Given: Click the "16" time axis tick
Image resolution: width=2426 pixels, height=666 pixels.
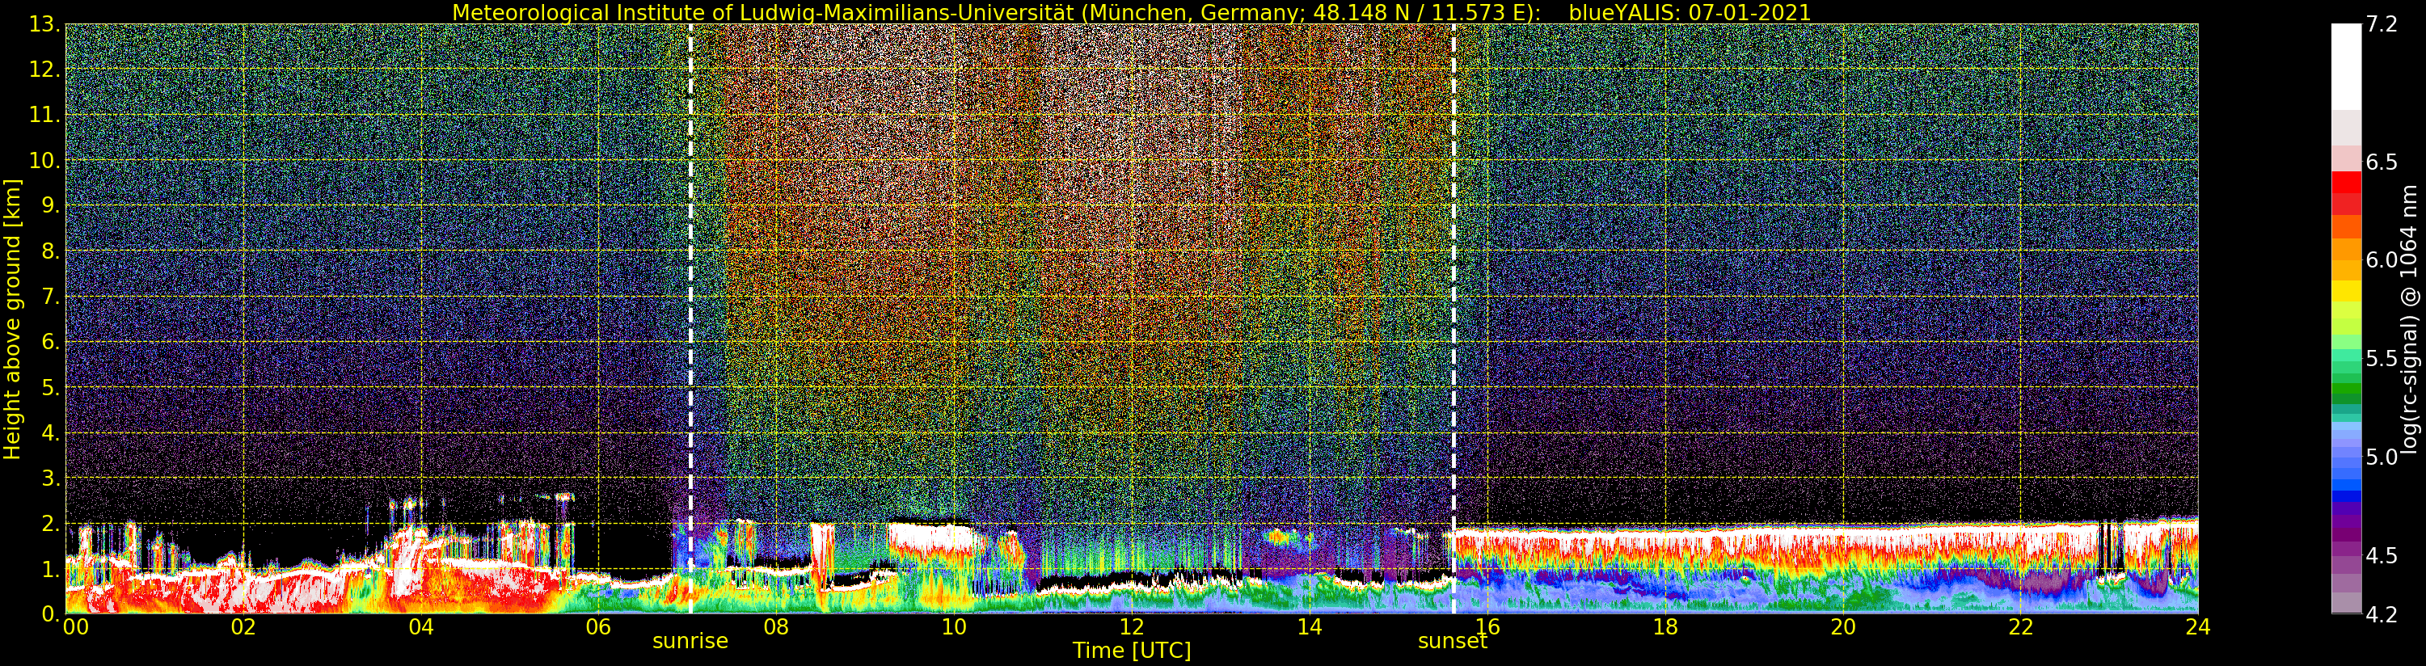Looking at the screenshot, I should click(x=1488, y=627).
